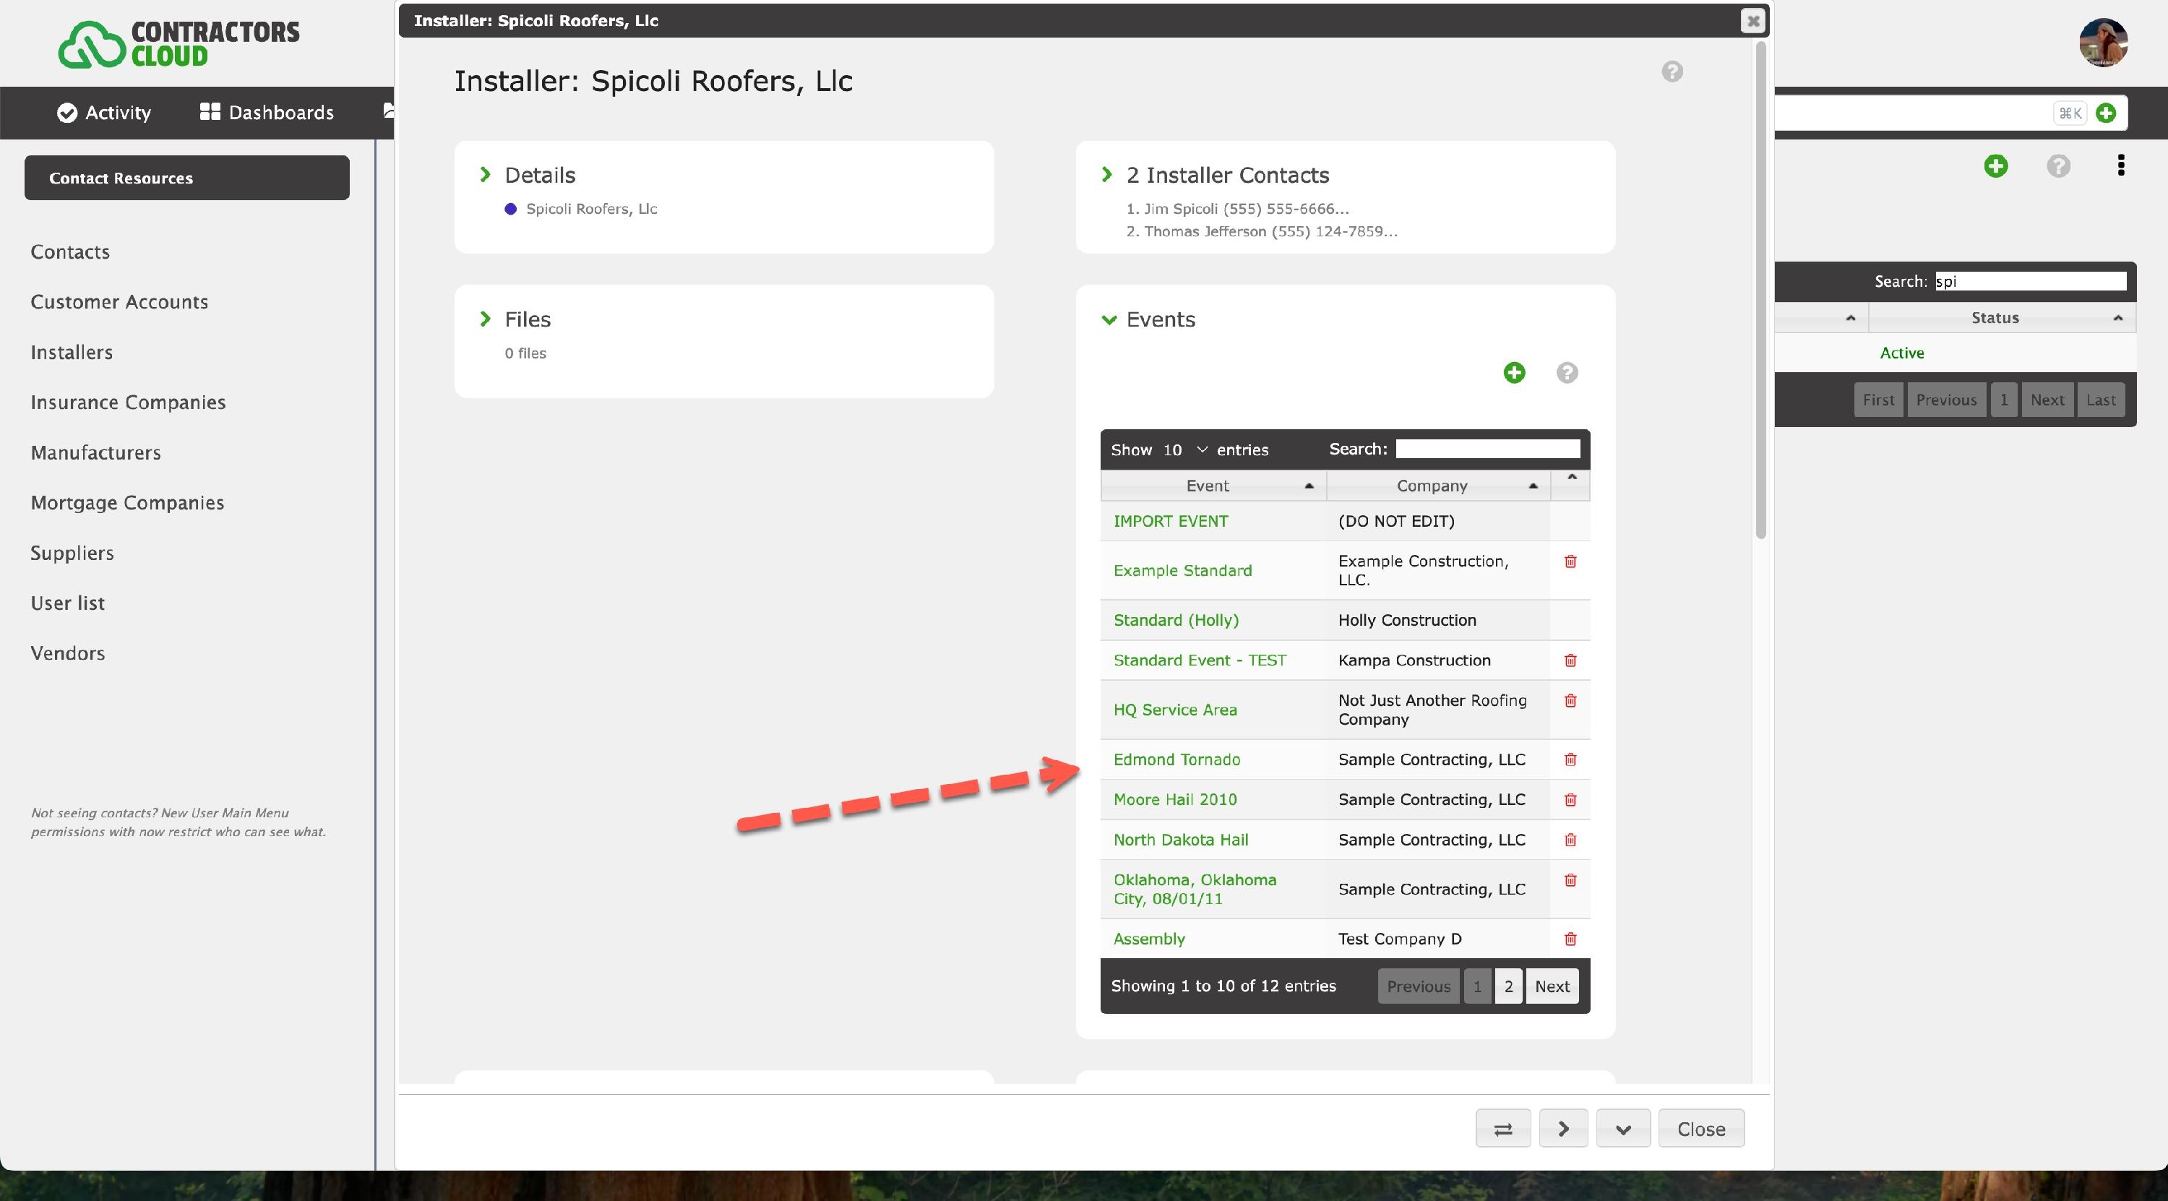Go to next record with right chevron button
The width and height of the screenshot is (2168, 1201).
pyautogui.click(x=1564, y=1129)
